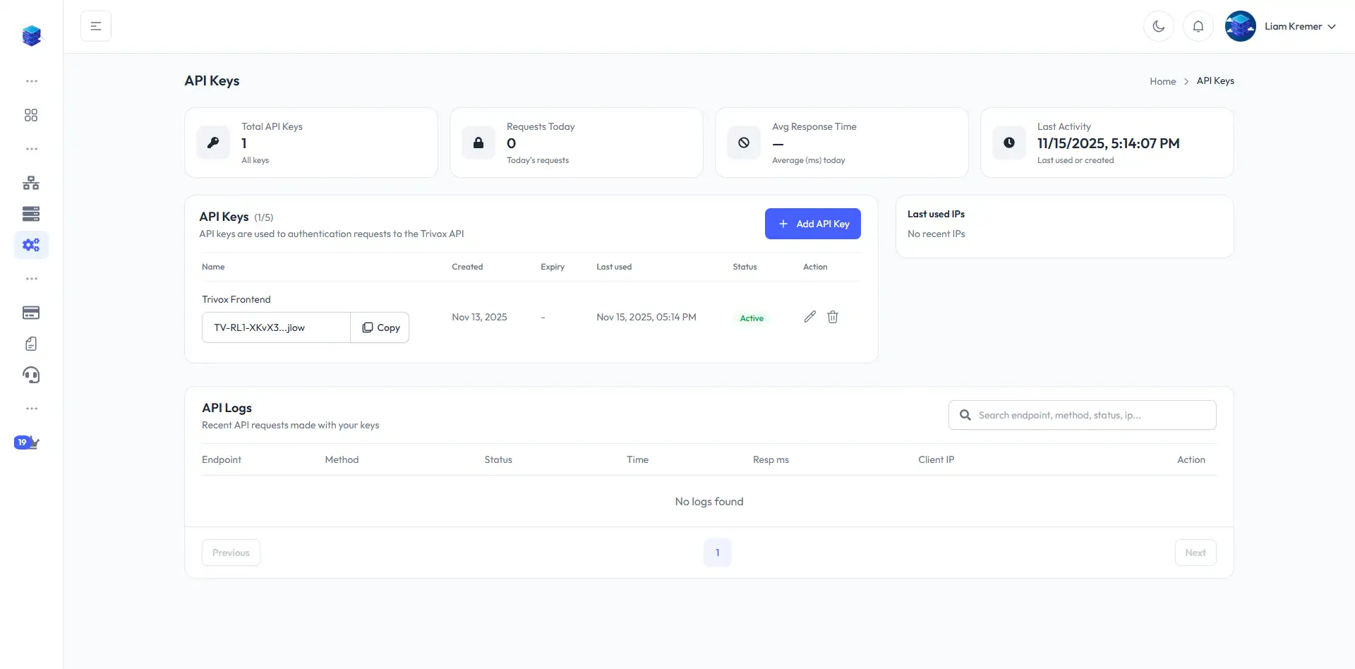Edit the Trivox Frontend key via pencil icon
The height and width of the screenshot is (669, 1355).
click(x=809, y=317)
